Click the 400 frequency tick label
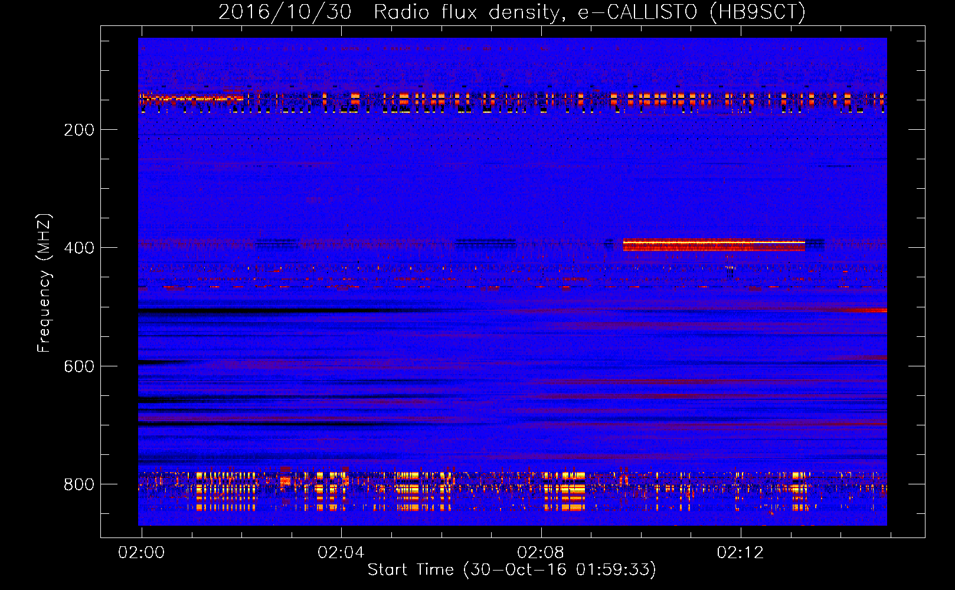Image resolution: width=955 pixels, height=590 pixels. [x=79, y=248]
